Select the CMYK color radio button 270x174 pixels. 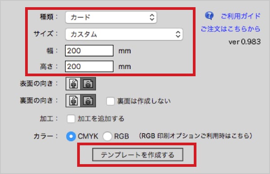[x=71, y=136]
